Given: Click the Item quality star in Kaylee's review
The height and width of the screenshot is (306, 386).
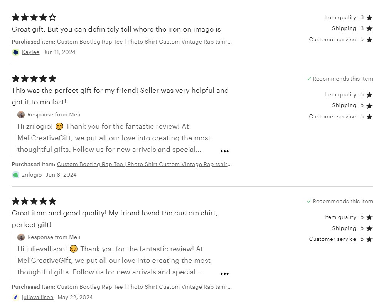Looking at the screenshot, I should (x=369, y=18).
